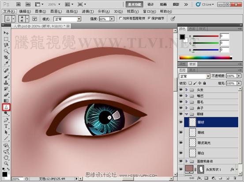Open the layer opacity slider arrow
The width and height of the screenshot is (244, 182).
click(x=239, y=76)
